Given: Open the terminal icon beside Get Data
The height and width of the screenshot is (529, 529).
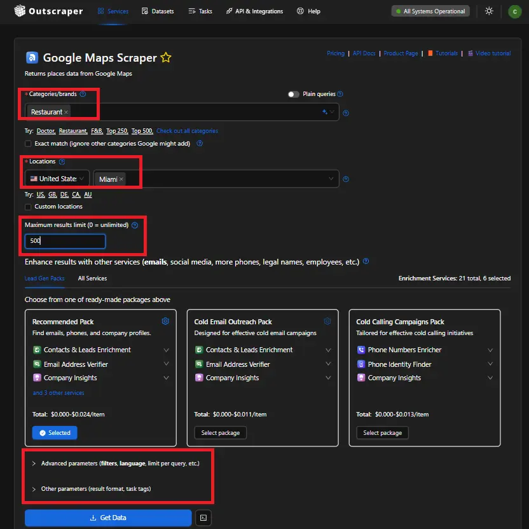Looking at the screenshot, I should 203,518.
